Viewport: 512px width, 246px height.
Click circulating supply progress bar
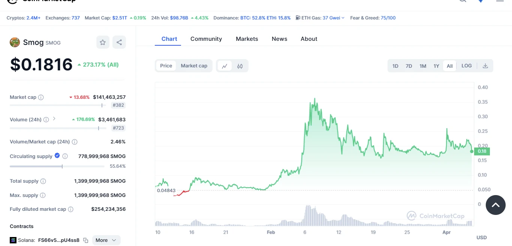tap(58, 166)
